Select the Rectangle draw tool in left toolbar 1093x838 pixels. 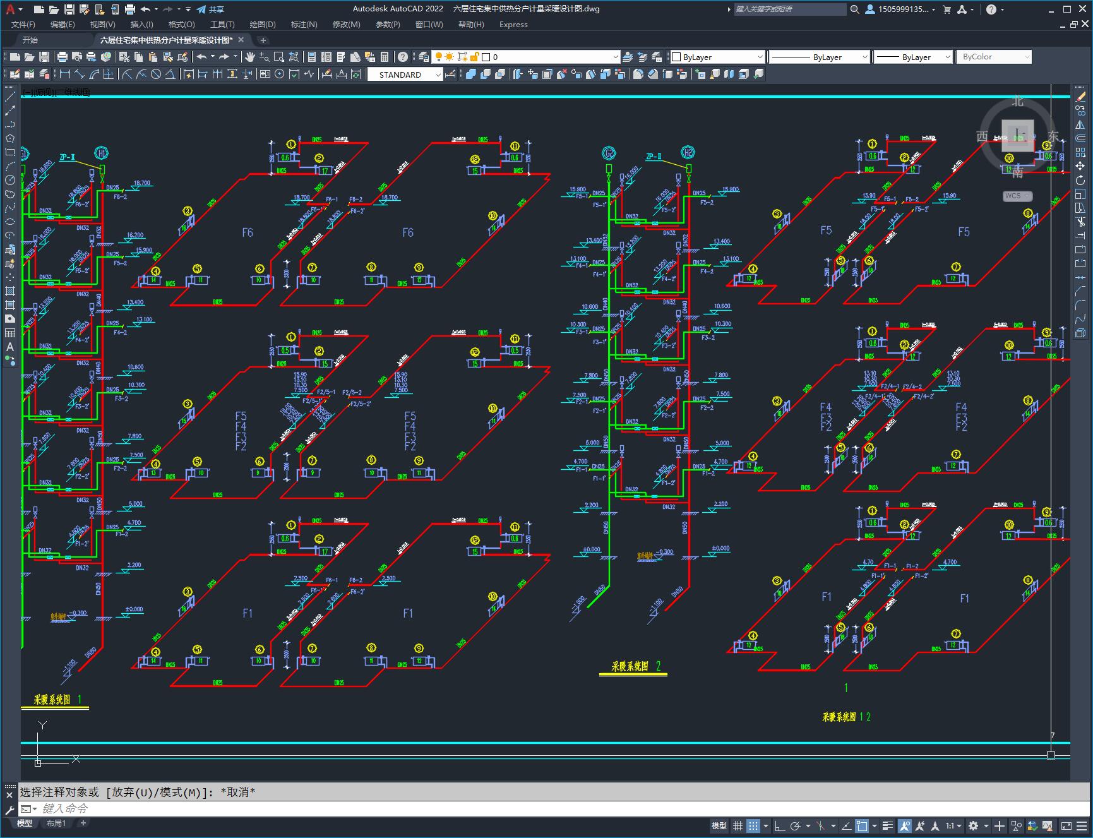(9, 152)
